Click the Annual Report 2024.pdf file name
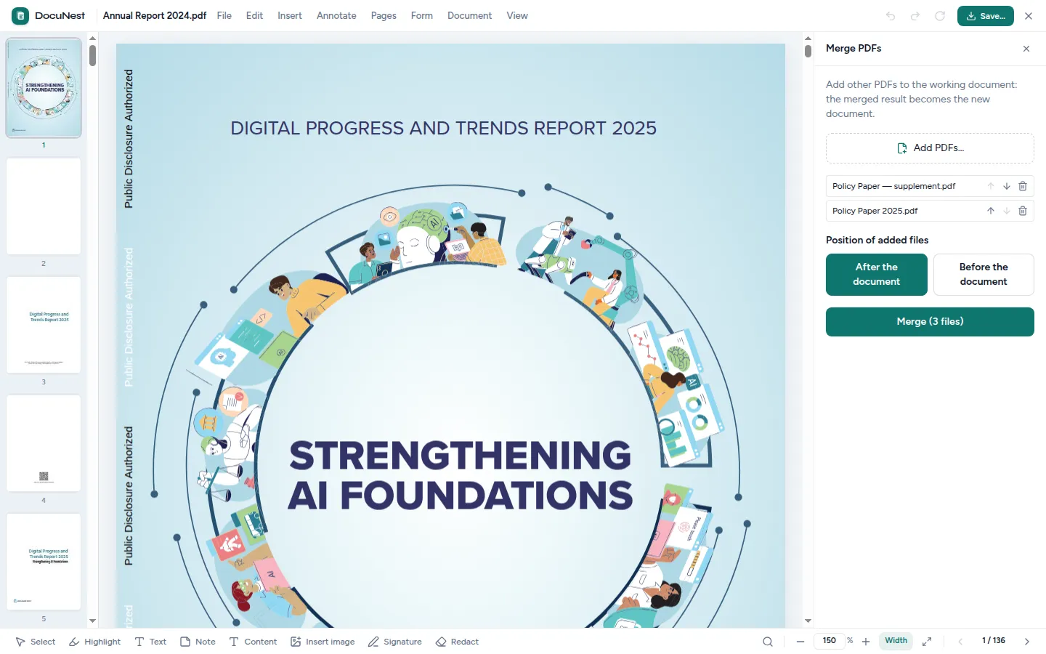Screen dimensions: 1046x654 [155, 16]
